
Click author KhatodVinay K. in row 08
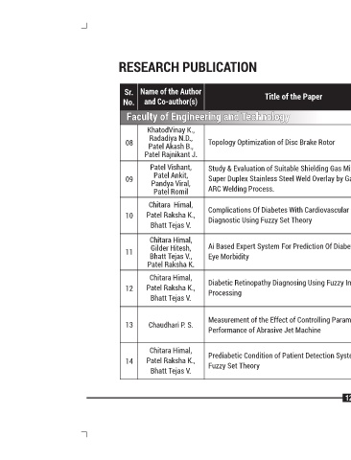point(171,130)
